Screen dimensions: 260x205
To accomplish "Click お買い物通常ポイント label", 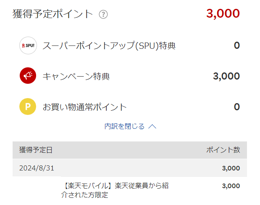I will pos(84,107).
